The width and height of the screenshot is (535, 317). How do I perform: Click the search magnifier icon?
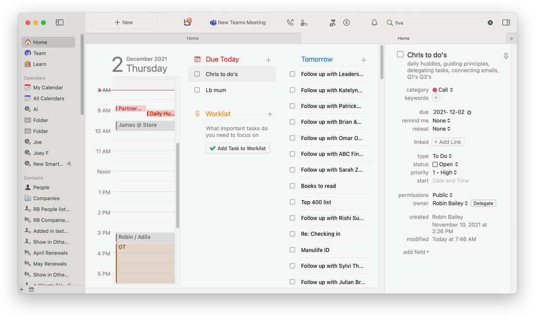[389, 23]
